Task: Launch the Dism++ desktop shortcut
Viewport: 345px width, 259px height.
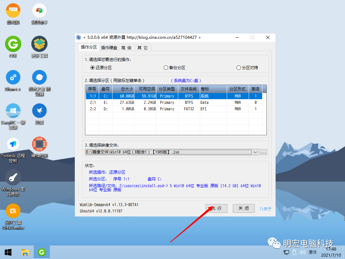Action: (13, 81)
